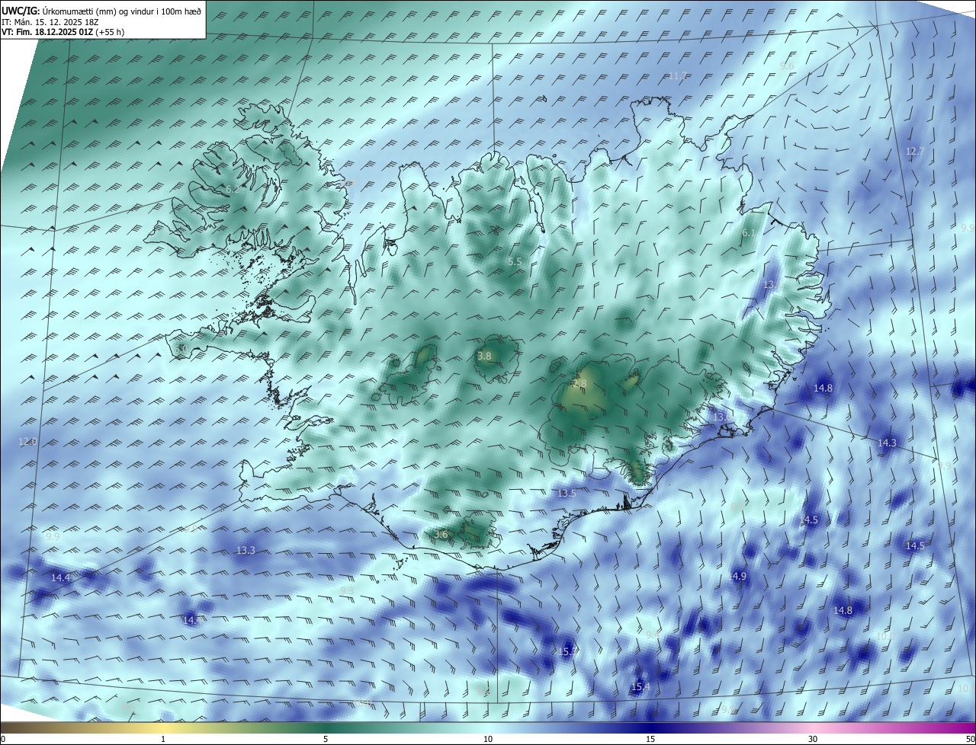The image size is (976, 745).
Task: Click the 8.8 value label
Action: point(737,507)
